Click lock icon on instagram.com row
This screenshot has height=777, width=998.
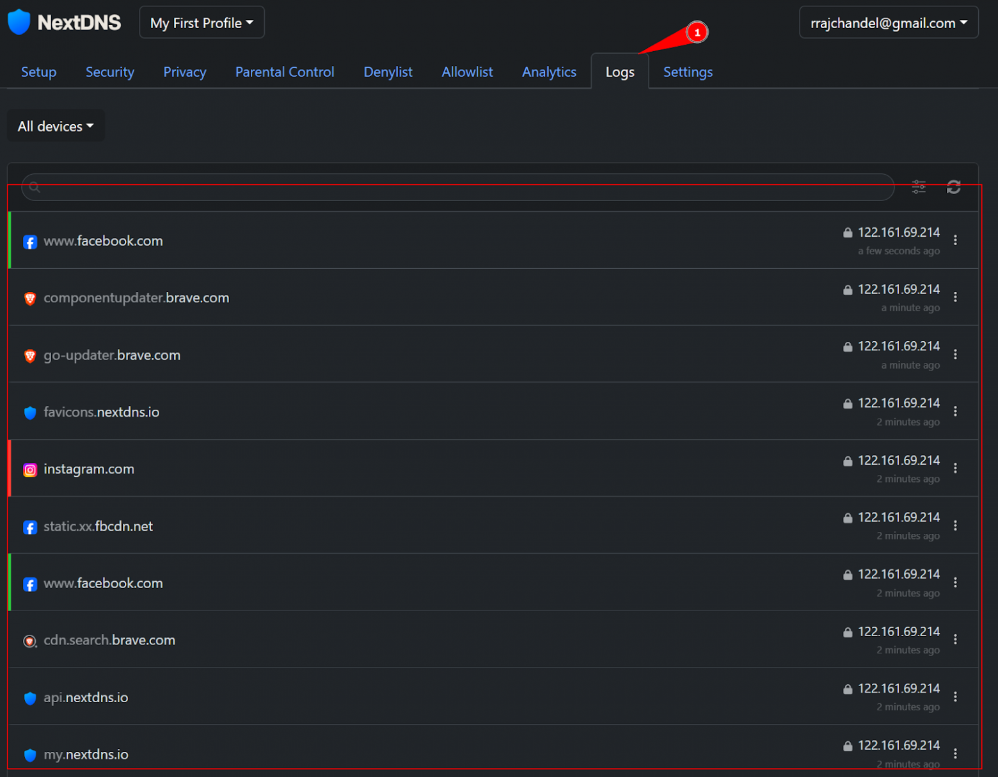848,461
